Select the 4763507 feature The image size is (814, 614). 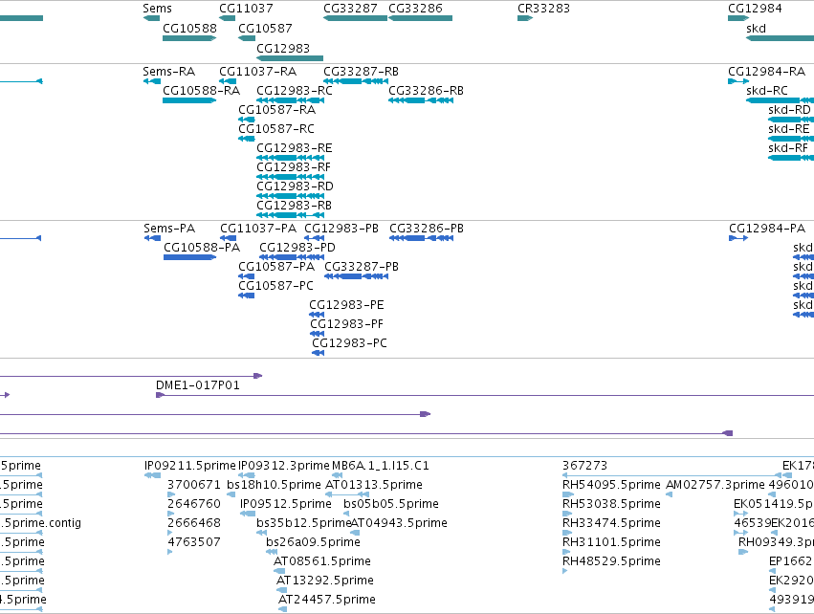pyautogui.click(x=194, y=543)
